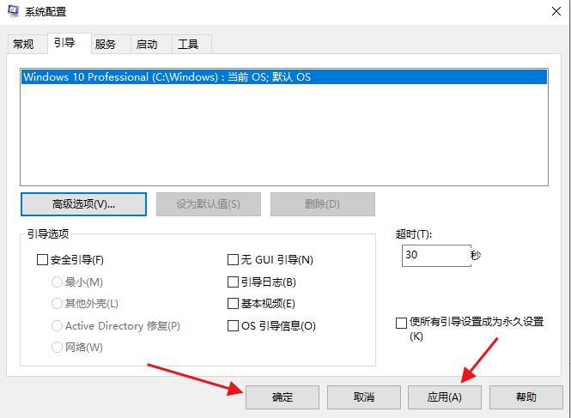Open help with the 帮助 button
The height and width of the screenshot is (418, 571).
point(525,397)
